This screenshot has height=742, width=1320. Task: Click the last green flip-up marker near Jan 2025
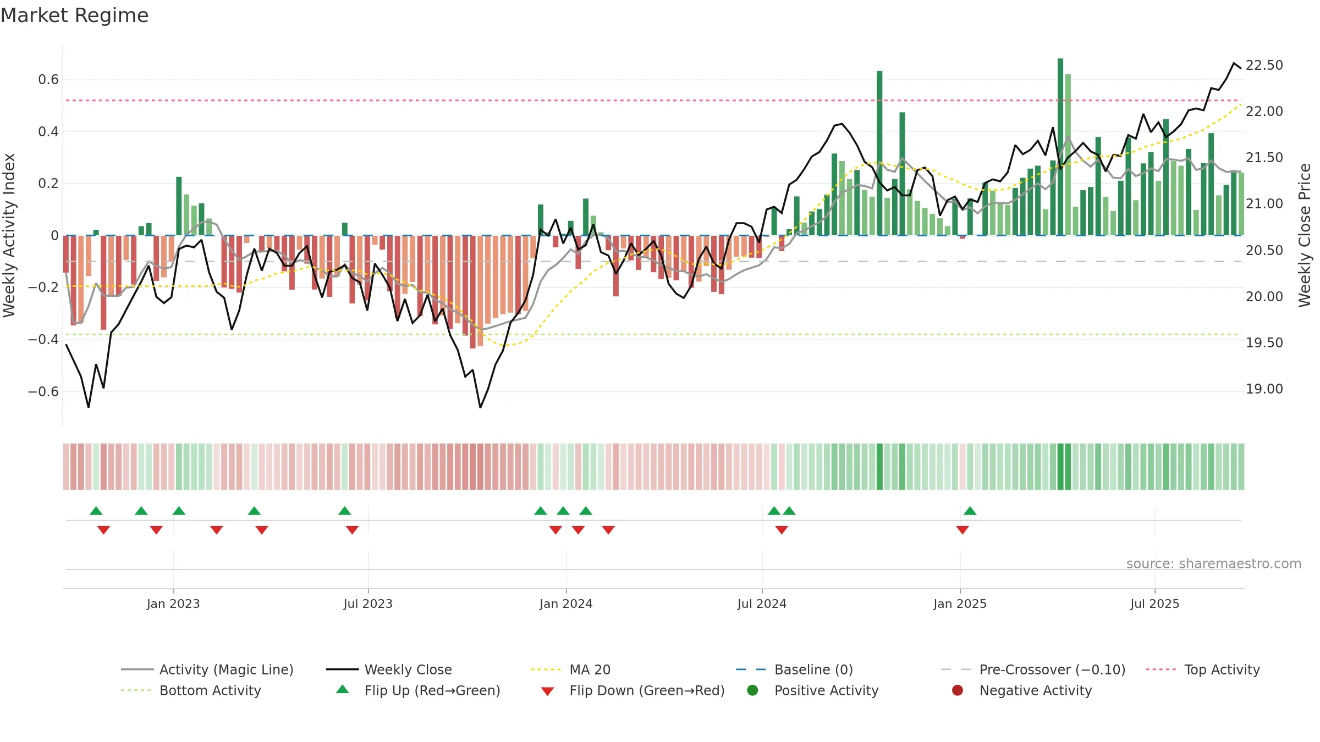[970, 511]
